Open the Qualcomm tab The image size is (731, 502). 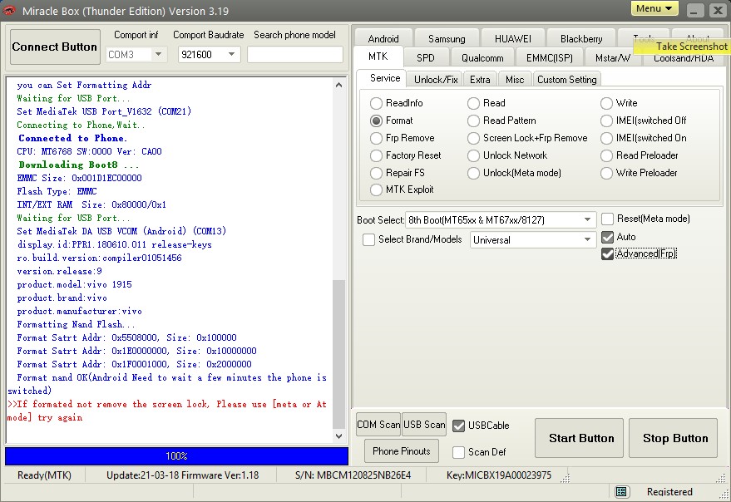[482, 57]
